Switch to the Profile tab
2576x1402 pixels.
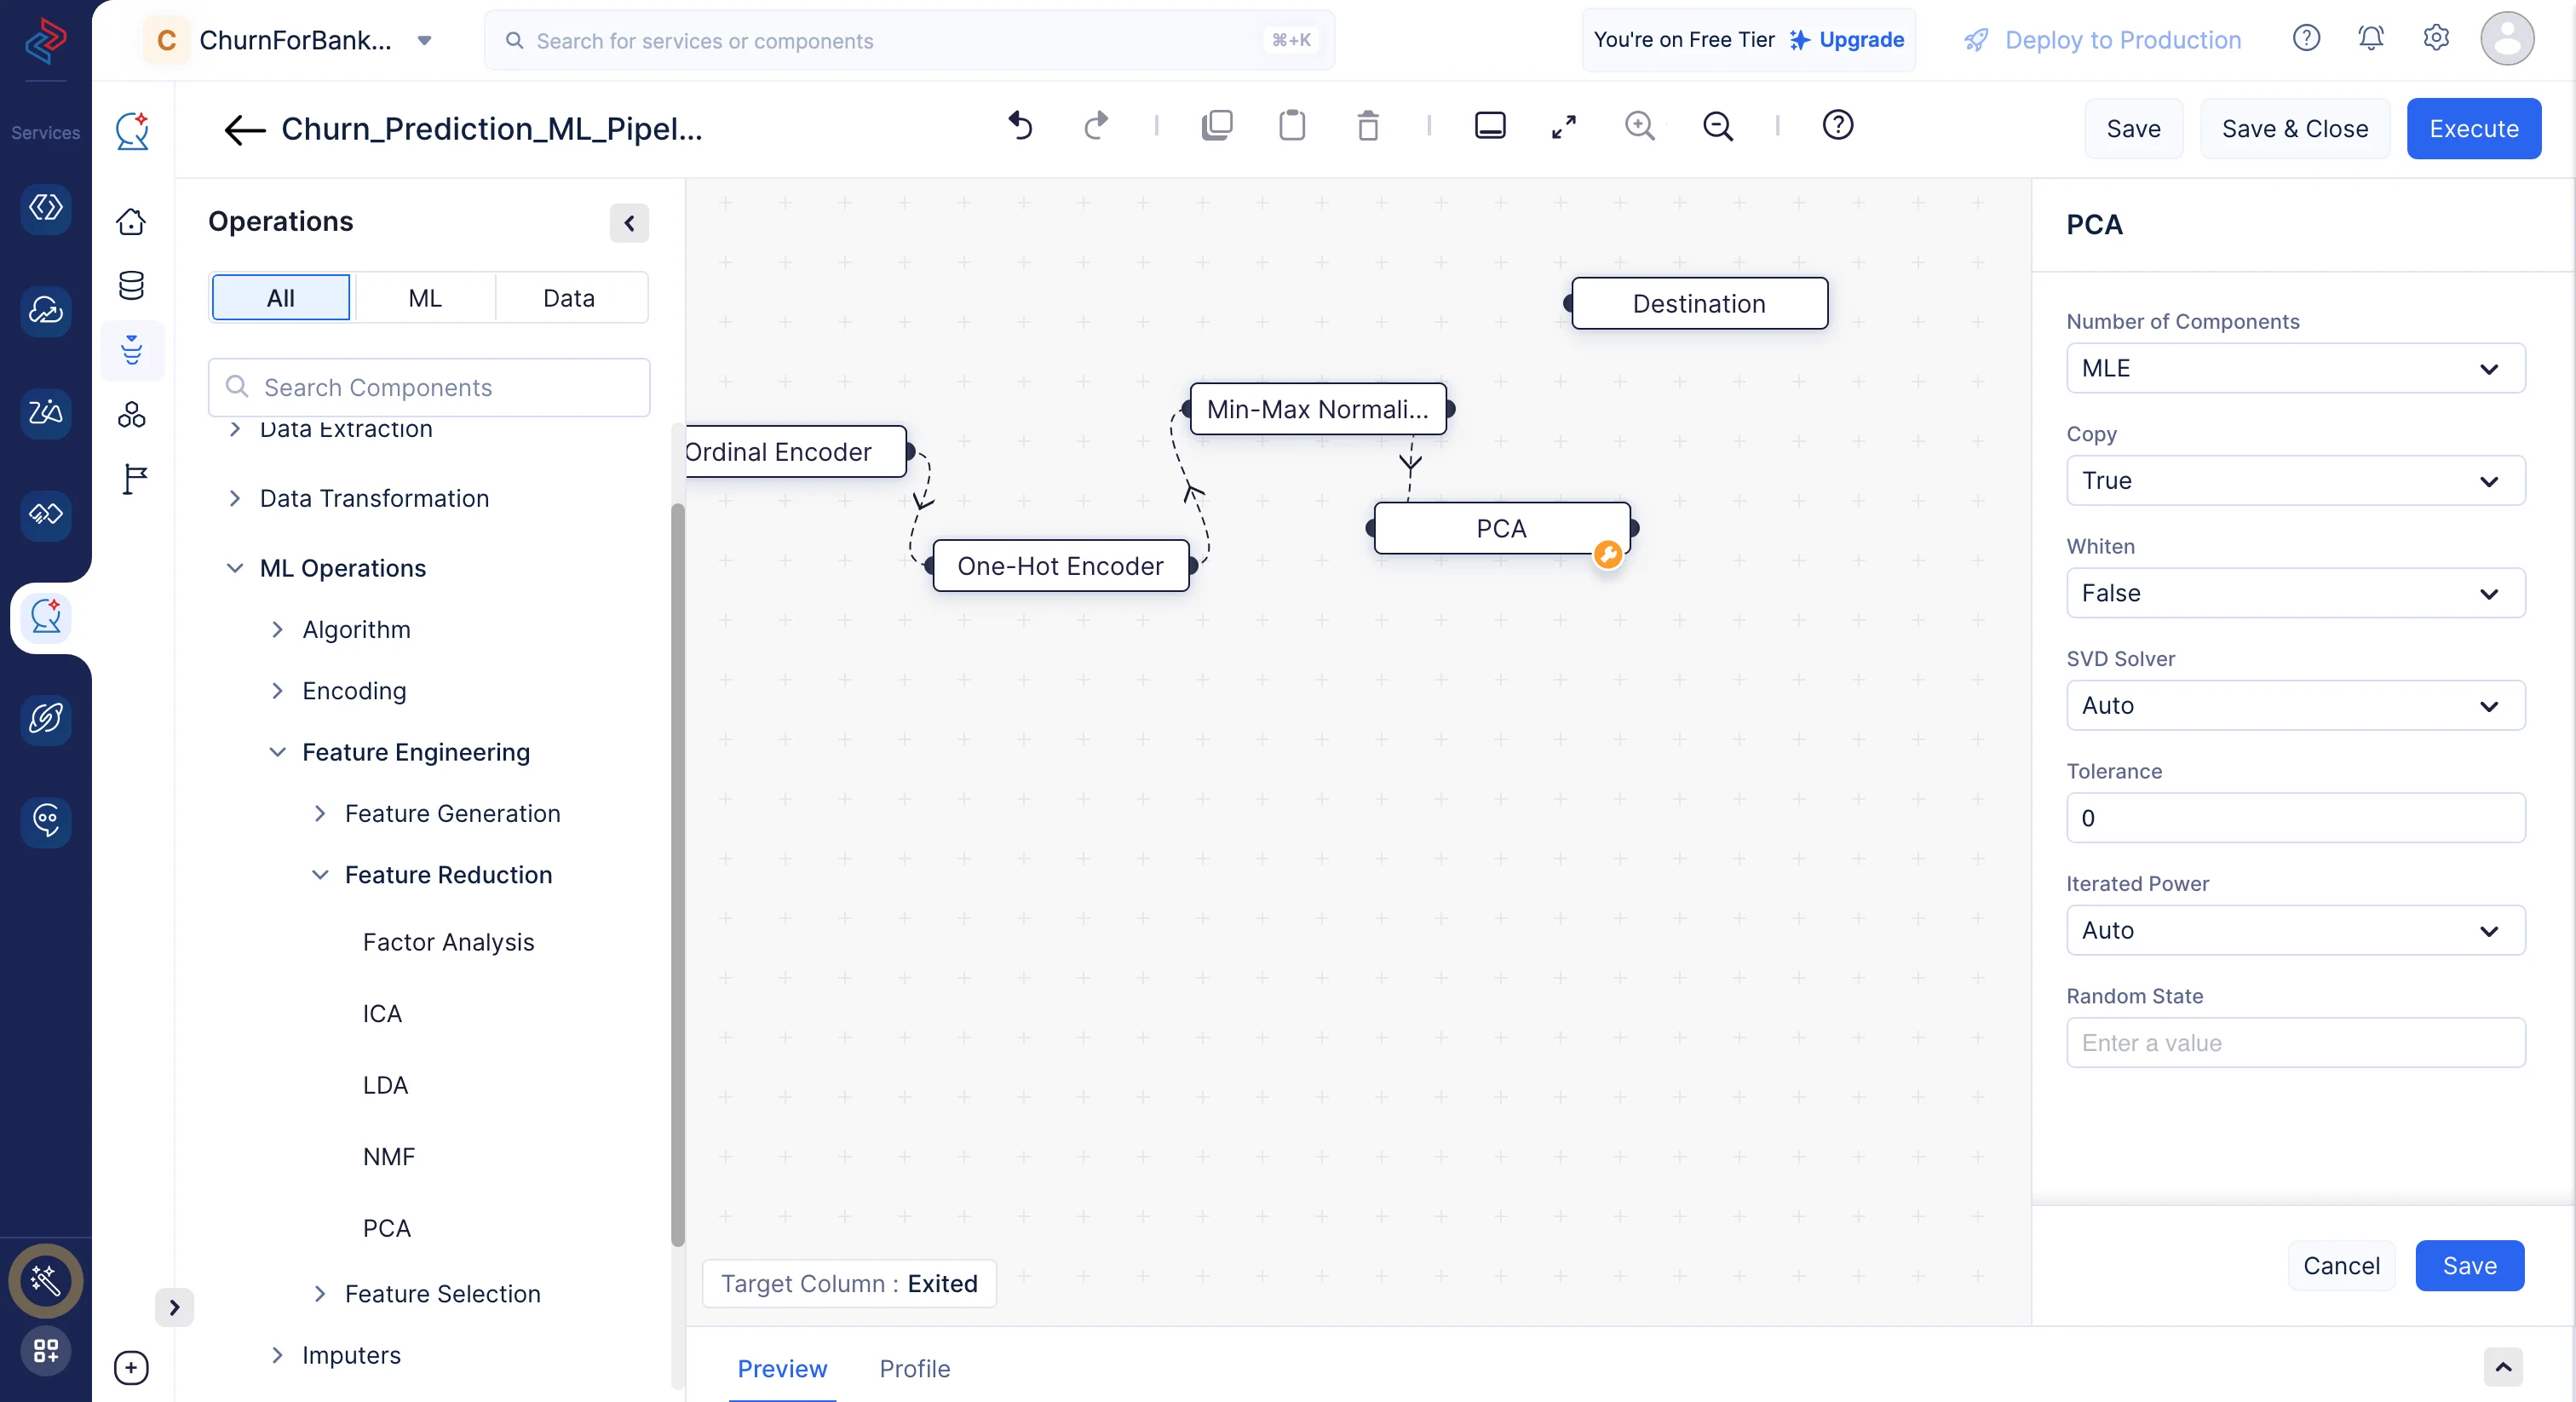(914, 1368)
